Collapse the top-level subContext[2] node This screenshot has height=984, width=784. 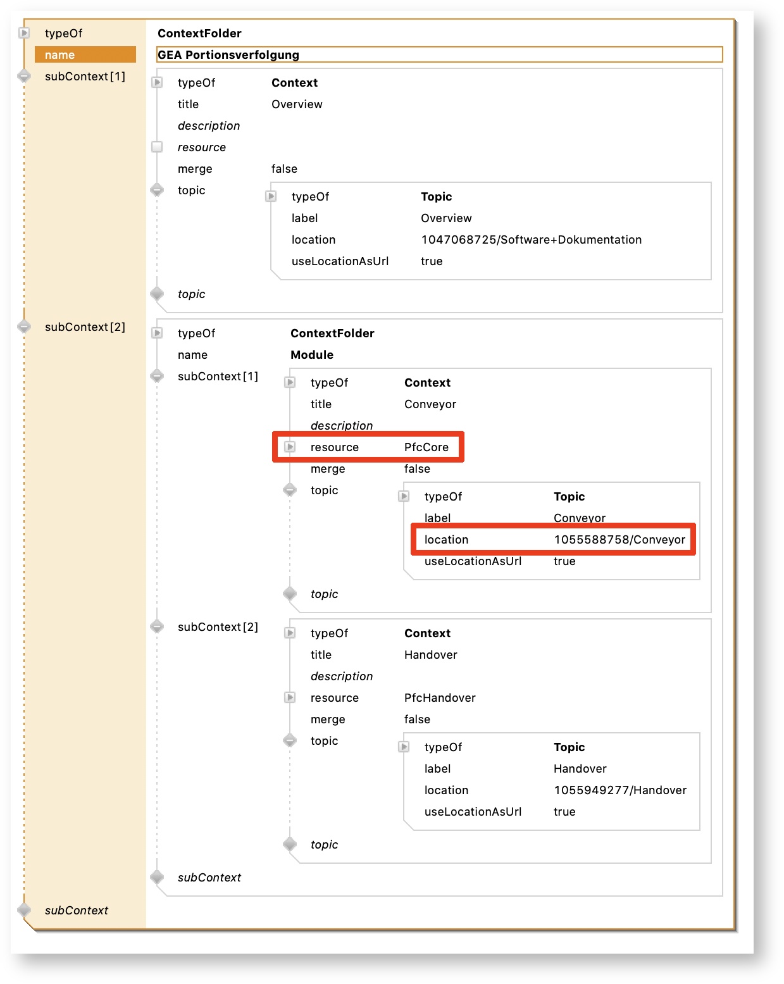click(x=24, y=327)
